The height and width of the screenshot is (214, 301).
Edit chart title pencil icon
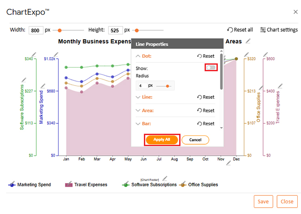[x=248, y=41]
